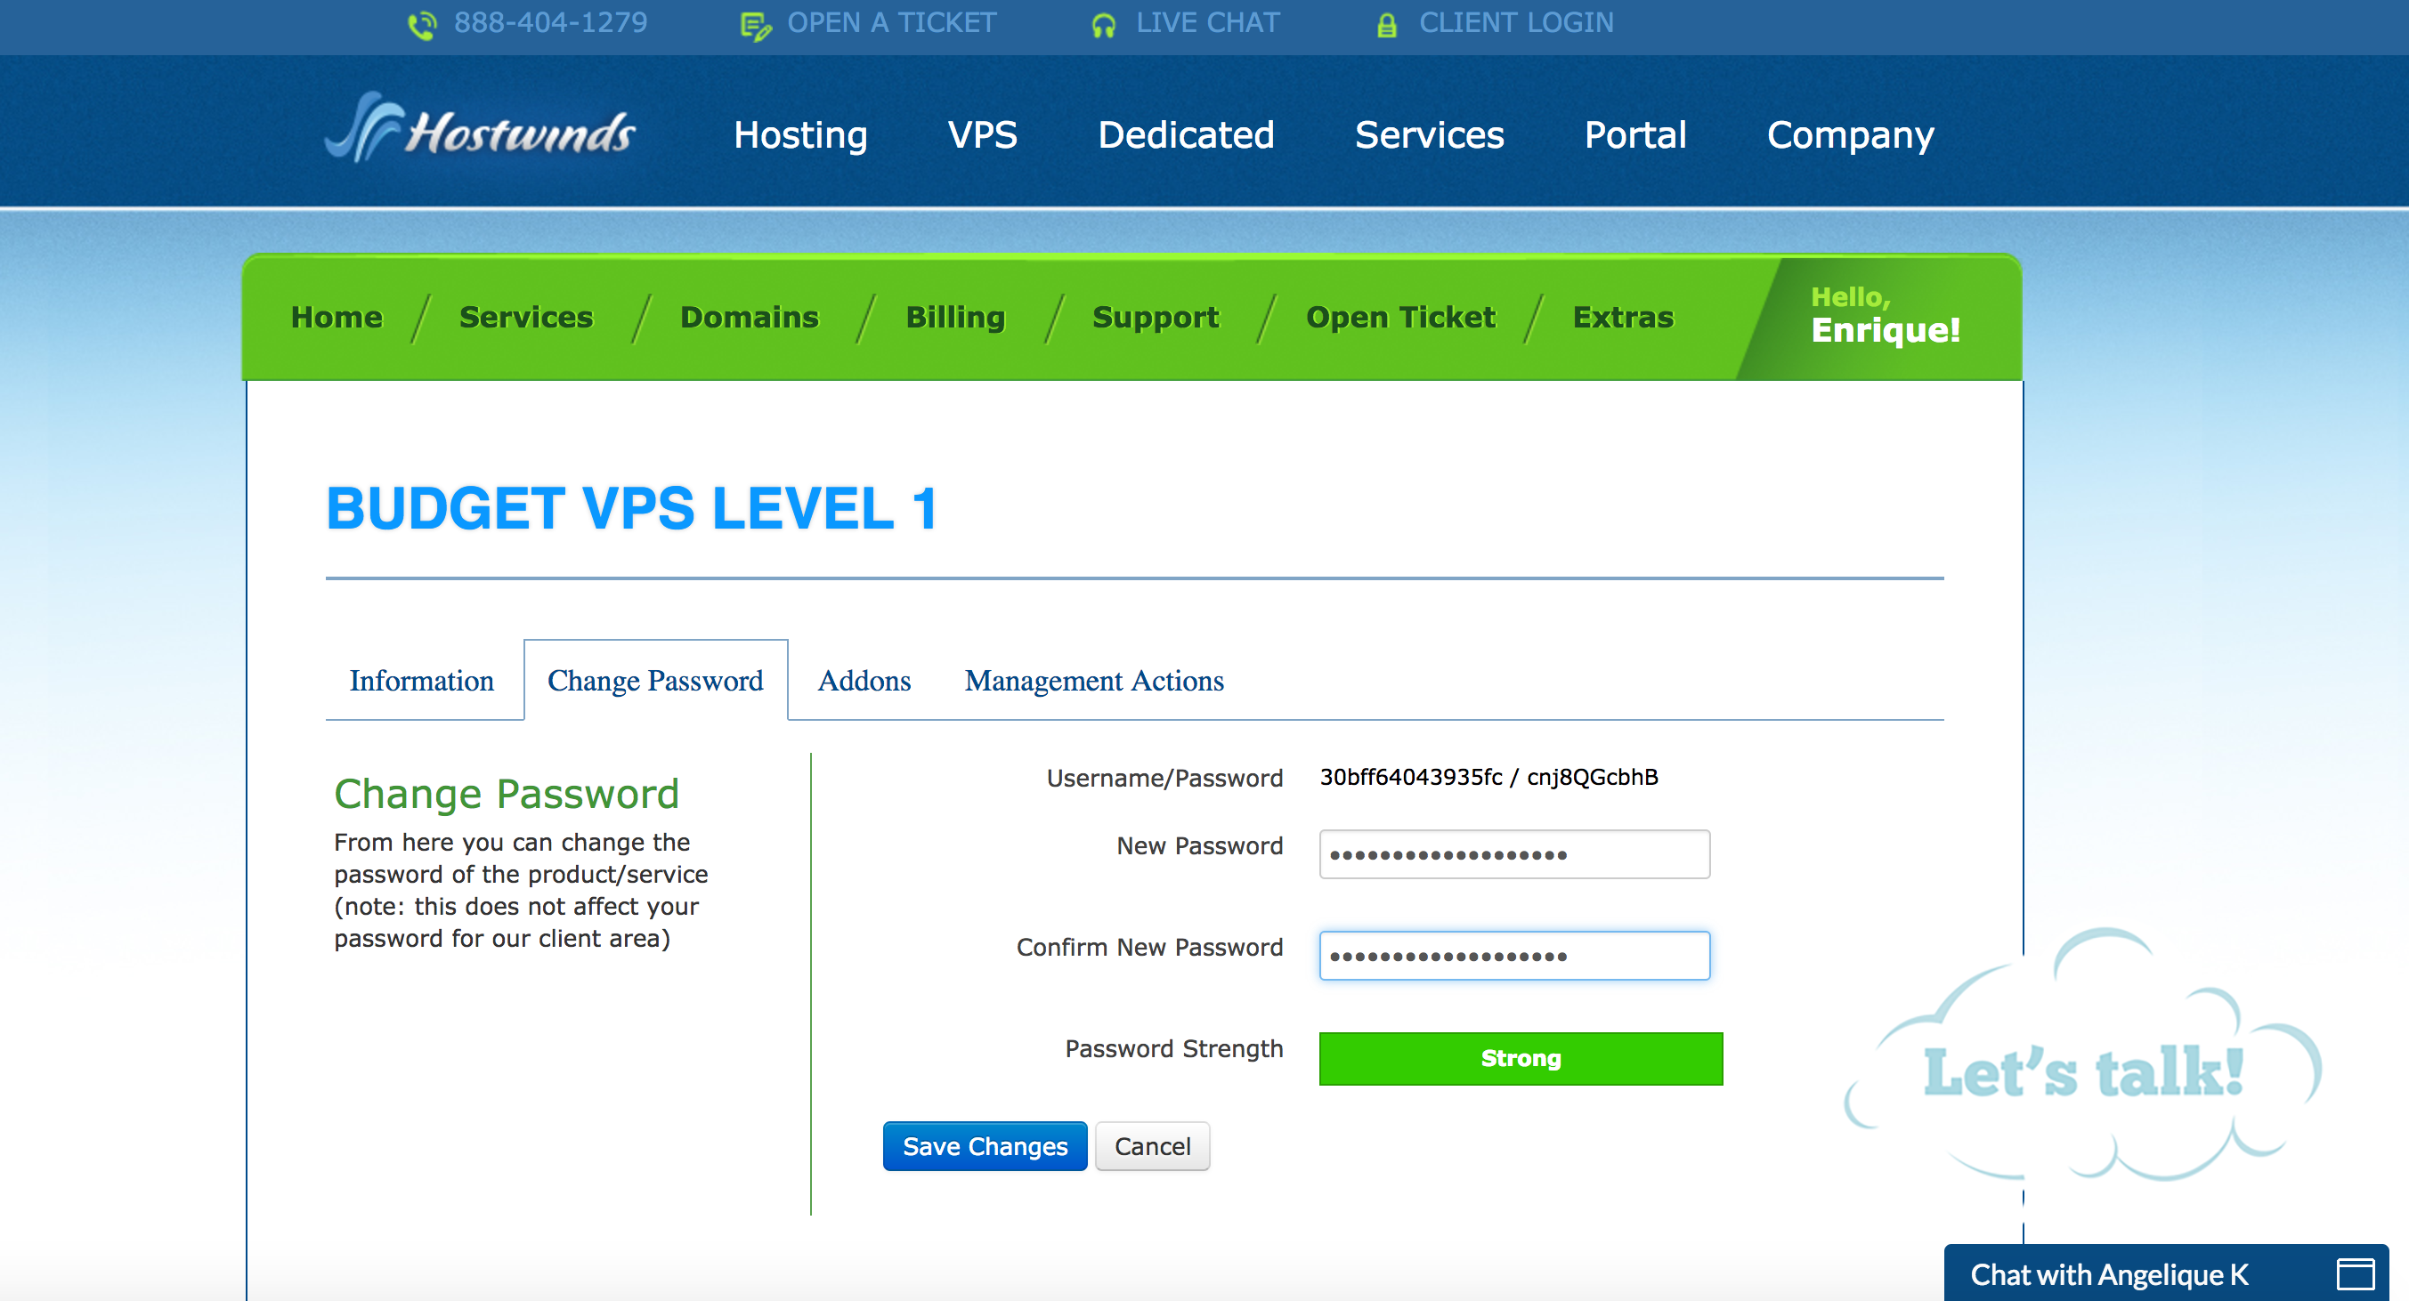2409x1301 pixels.
Task: Click the padlock icon beside Client Login
Action: click(1387, 25)
